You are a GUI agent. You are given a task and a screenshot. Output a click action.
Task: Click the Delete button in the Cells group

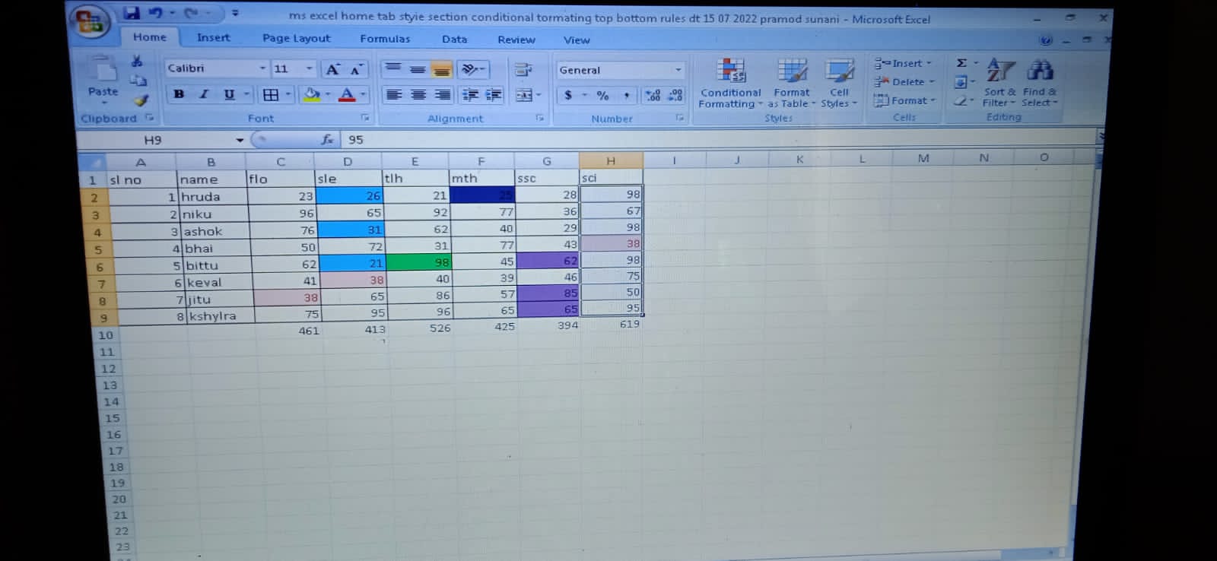tap(904, 82)
